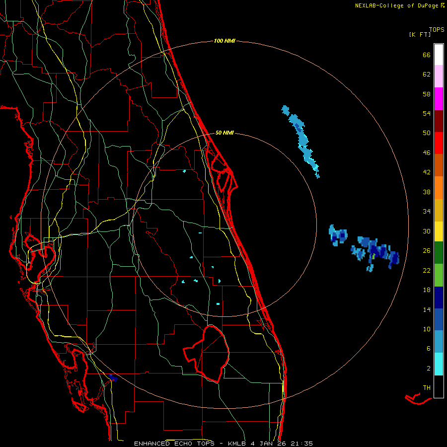The width and height of the screenshot is (447, 447).
Task: Click the legend value '46'
Action: coord(427,153)
